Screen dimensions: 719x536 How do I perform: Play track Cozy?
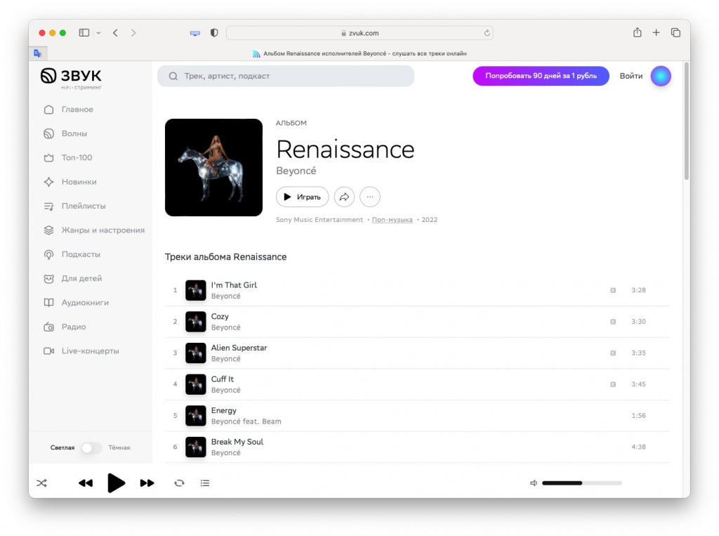point(417,322)
